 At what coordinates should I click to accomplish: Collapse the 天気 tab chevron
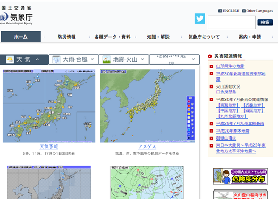point(37,59)
